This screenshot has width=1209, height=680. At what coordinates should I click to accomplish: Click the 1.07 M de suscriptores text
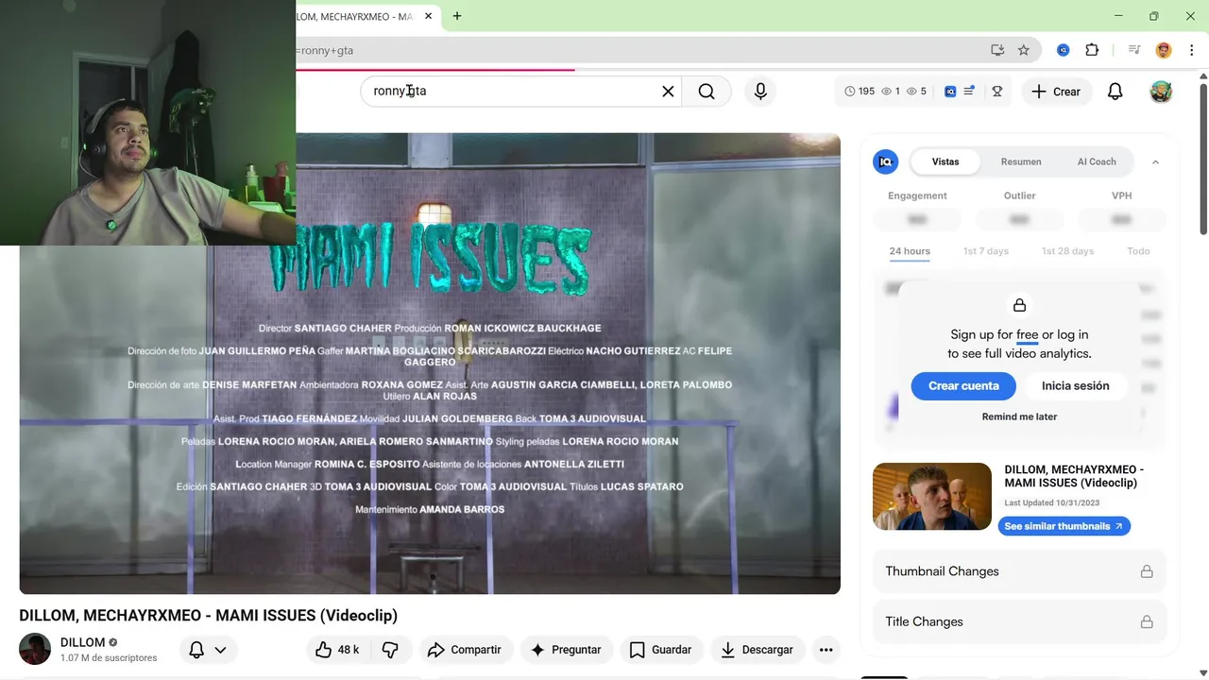tap(109, 658)
